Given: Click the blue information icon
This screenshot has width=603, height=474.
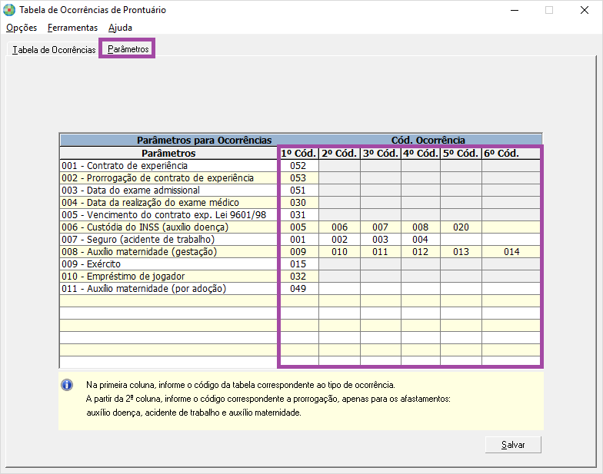Looking at the screenshot, I should coord(67,384).
